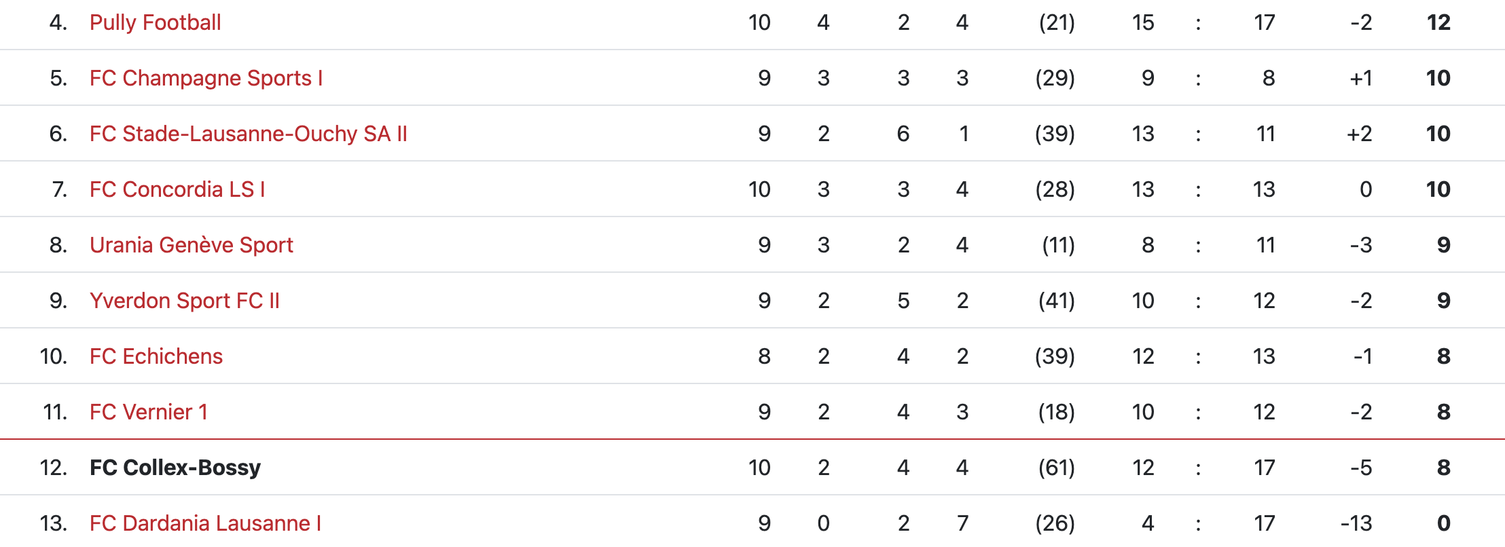Click the bold FC Collex-Bossy team name
The width and height of the screenshot is (1505, 547).
click(175, 468)
